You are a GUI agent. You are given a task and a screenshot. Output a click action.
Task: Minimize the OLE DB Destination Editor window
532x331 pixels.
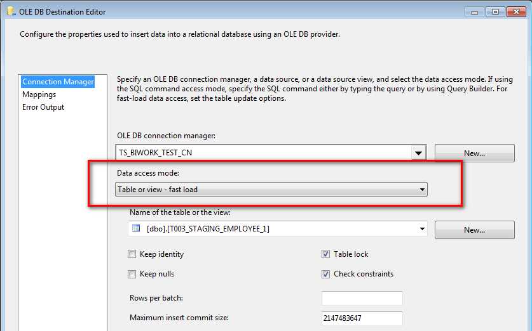tap(477, 11)
